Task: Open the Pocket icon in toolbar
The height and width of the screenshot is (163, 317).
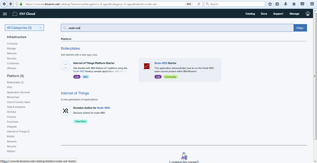Action: (x=302, y=4)
